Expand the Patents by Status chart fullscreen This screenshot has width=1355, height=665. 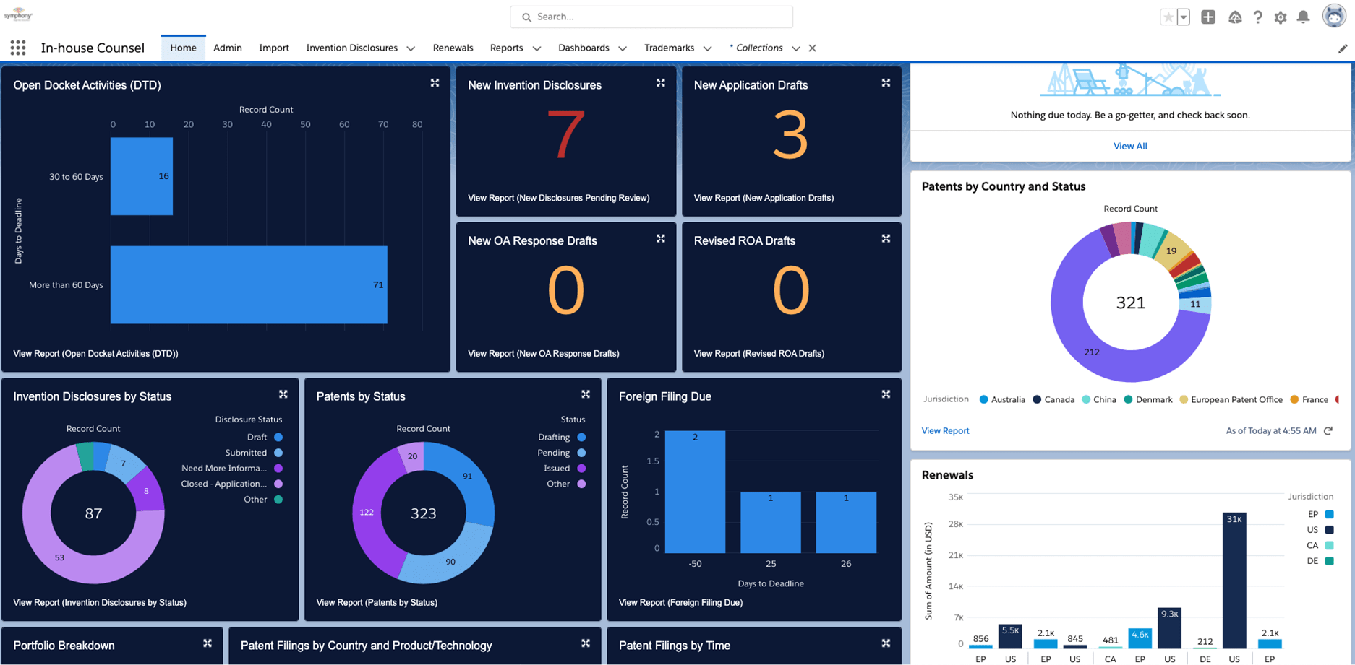tap(586, 394)
